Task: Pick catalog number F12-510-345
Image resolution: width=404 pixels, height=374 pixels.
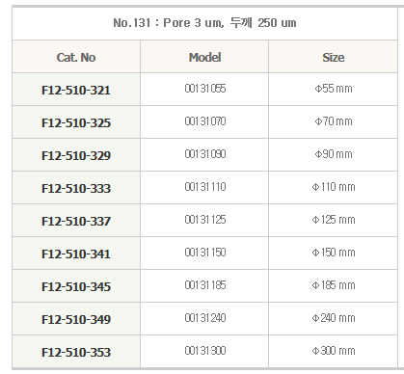Action: point(76,286)
